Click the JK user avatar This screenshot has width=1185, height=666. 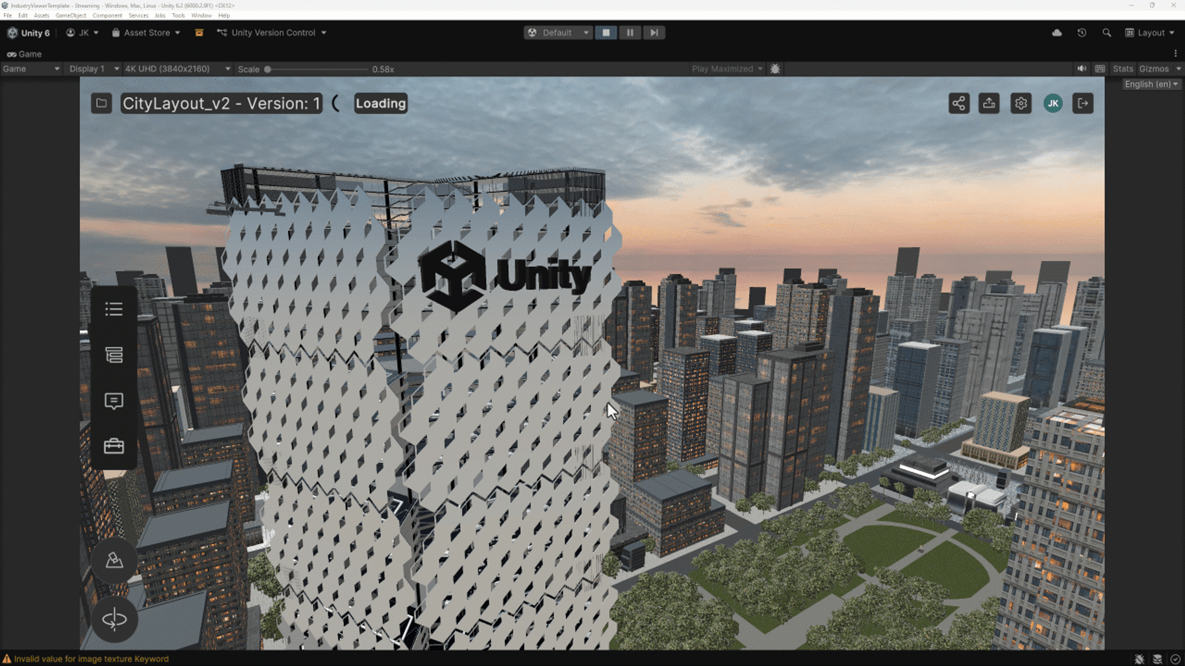point(1053,103)
